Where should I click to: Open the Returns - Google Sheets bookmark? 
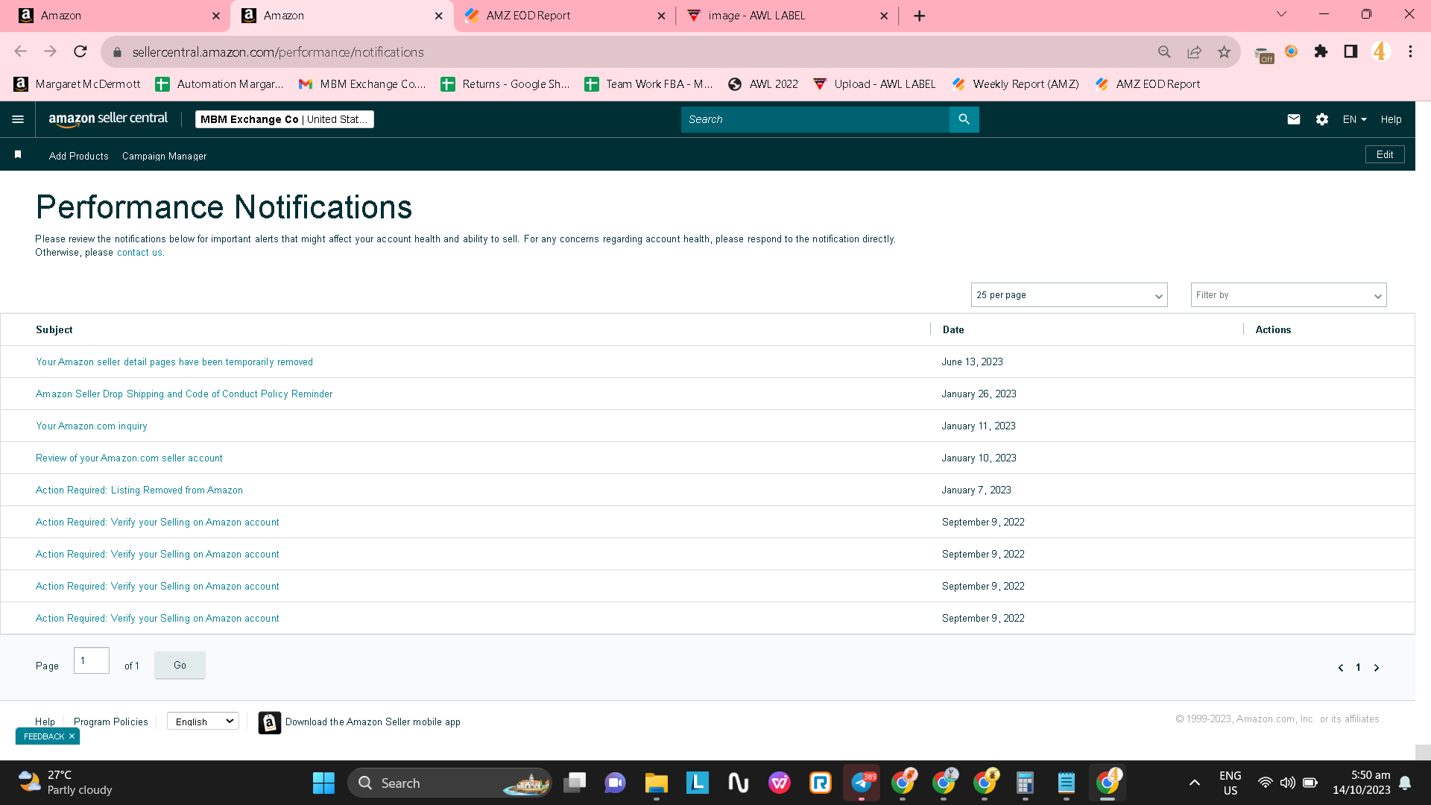pos(505,84)
